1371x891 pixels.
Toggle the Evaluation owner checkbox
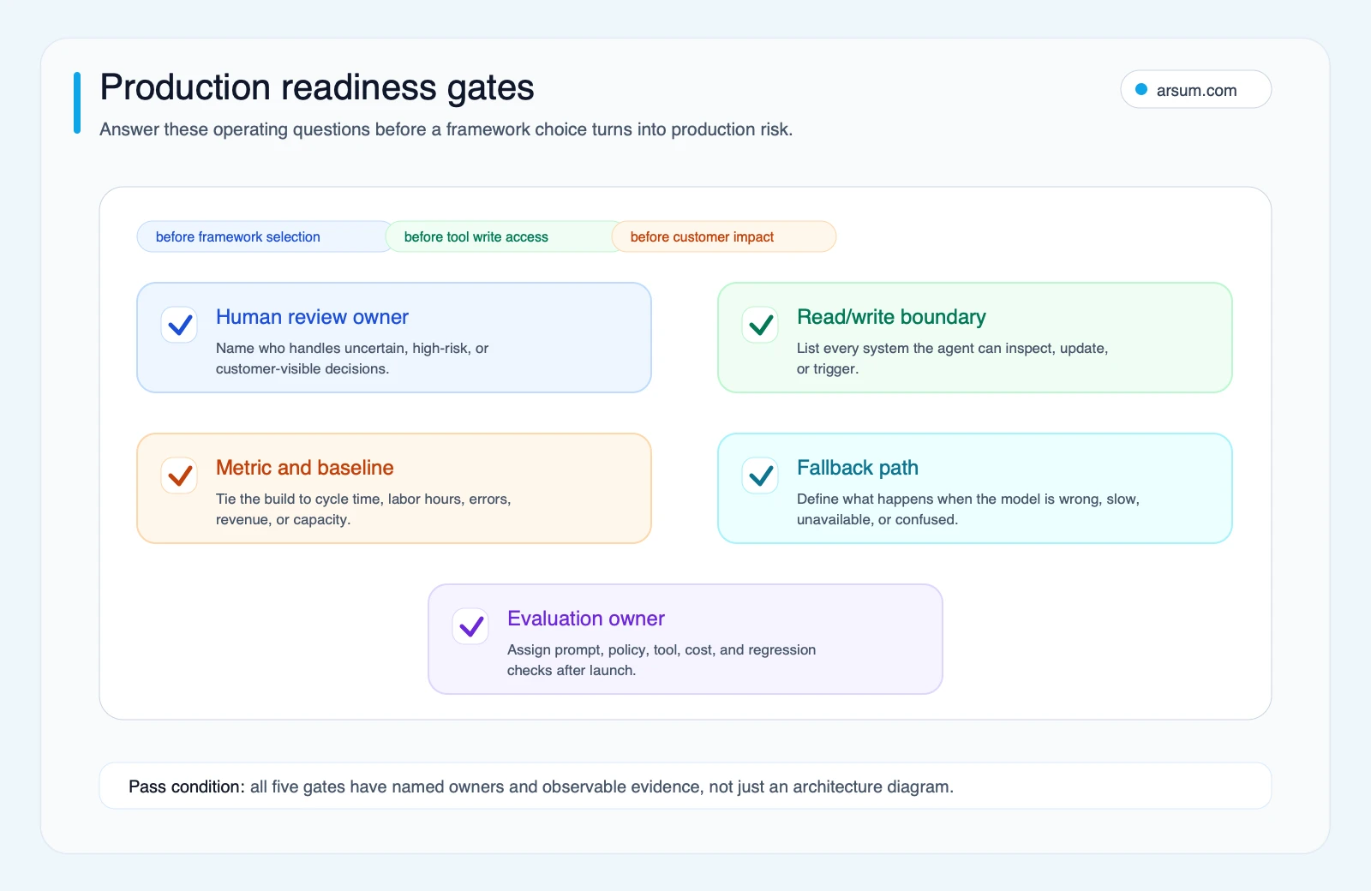tap(470, 626)
